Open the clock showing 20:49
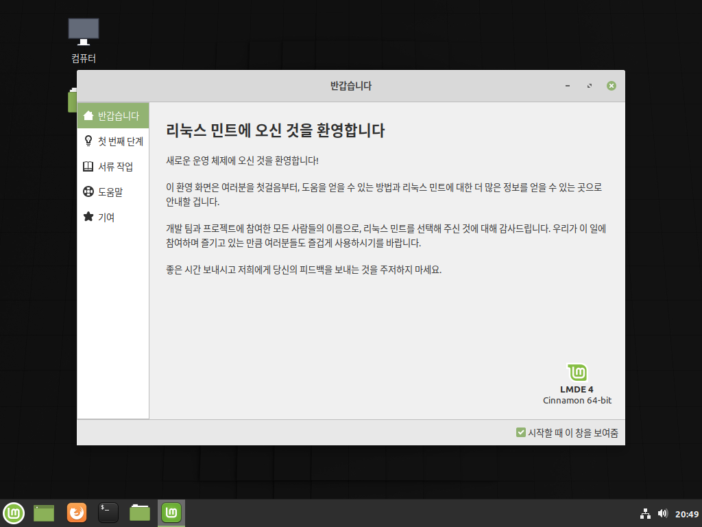The image size is (702, 527). pyautogui.click(x=687, y=514)
